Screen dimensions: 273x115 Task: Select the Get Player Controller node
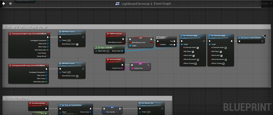coord(109,49)
